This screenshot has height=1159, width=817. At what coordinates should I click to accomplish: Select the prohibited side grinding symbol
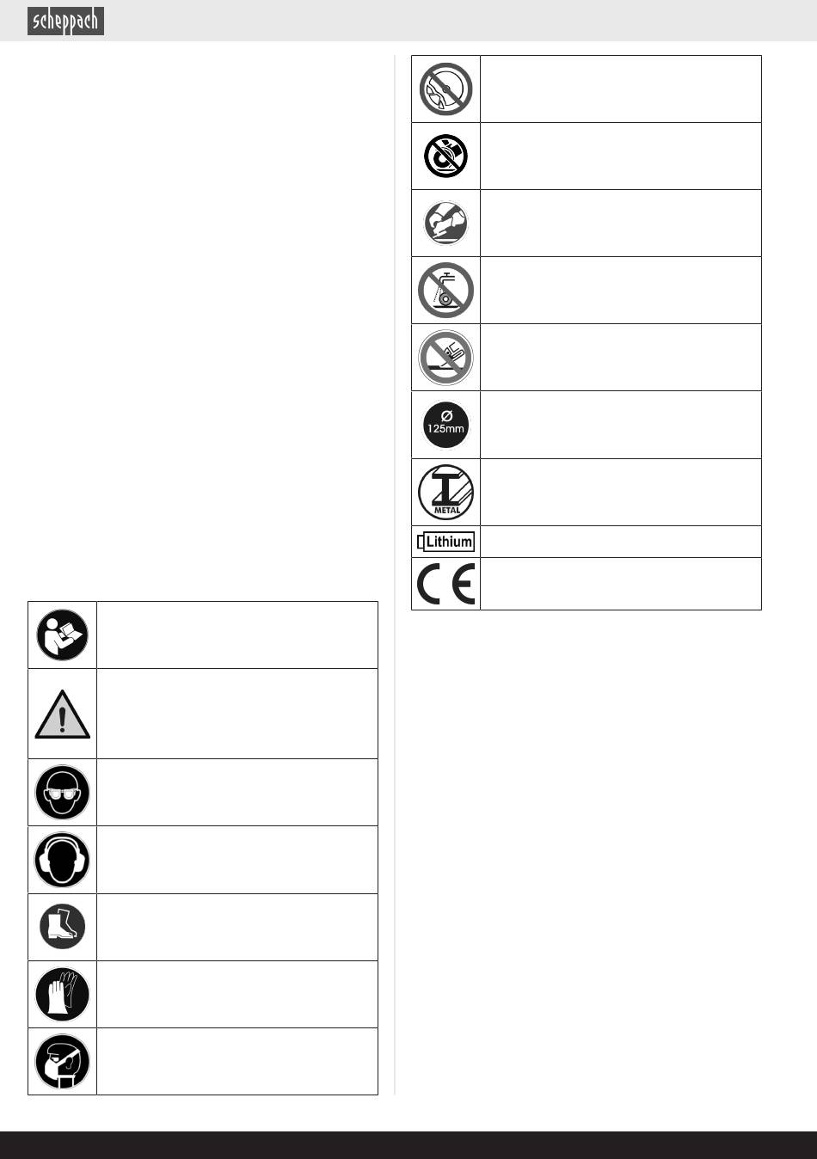(x=445, y=358)
